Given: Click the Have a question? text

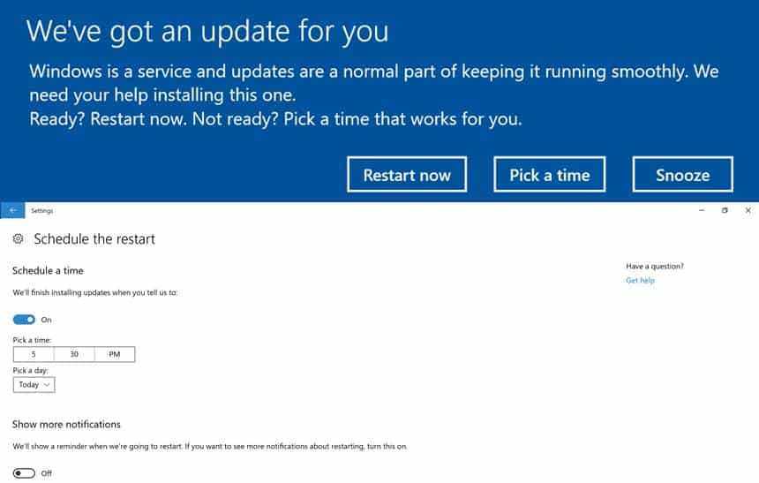Looking at the screenshot, I should coord(655,266).
